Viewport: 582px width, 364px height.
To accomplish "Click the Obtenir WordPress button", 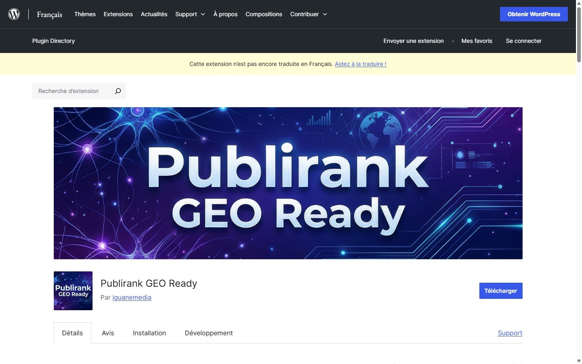I will pos(534,14).
